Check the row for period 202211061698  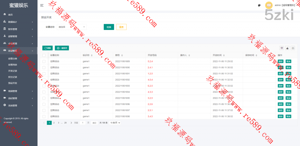44,117
